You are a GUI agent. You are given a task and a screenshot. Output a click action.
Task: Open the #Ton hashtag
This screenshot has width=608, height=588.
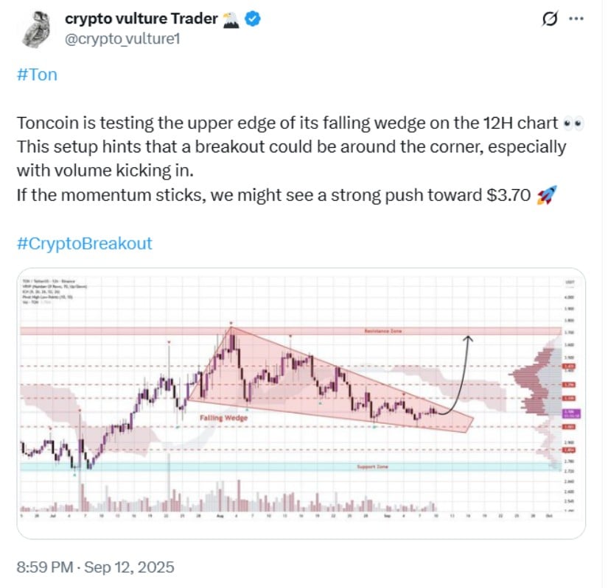(37, 75)
